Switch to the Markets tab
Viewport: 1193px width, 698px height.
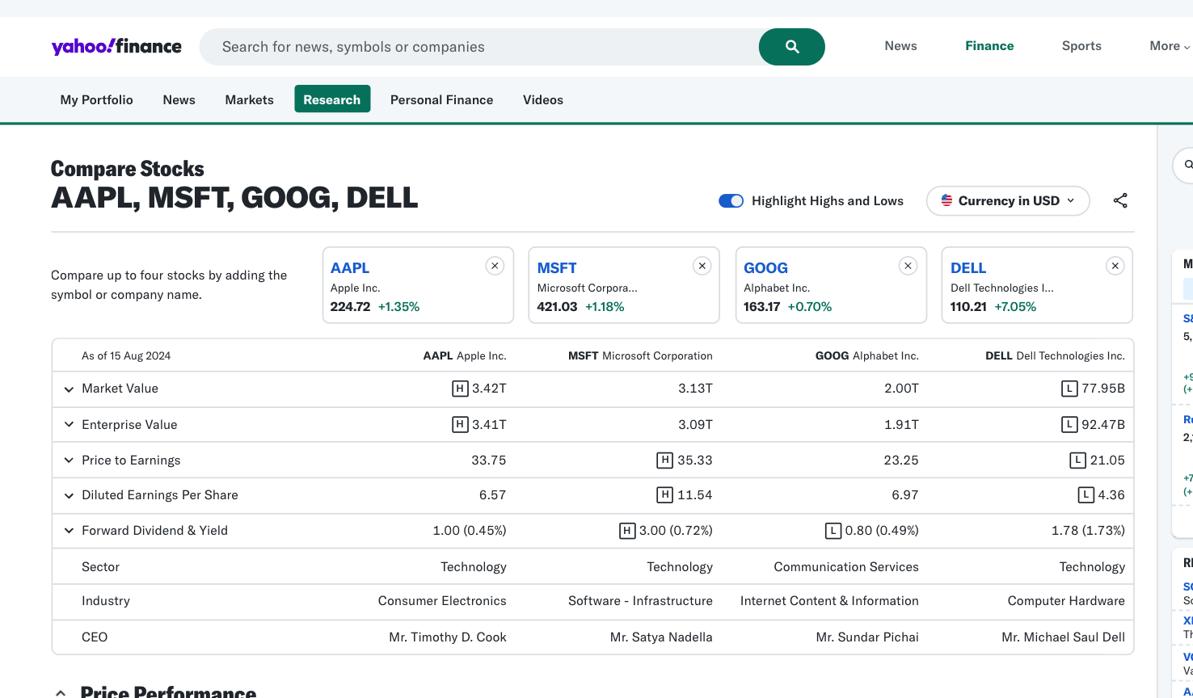click(x=249, y=99)
